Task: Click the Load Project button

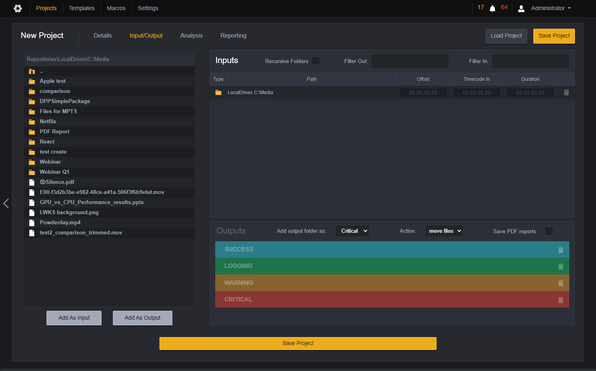Action: click(506, 36)
